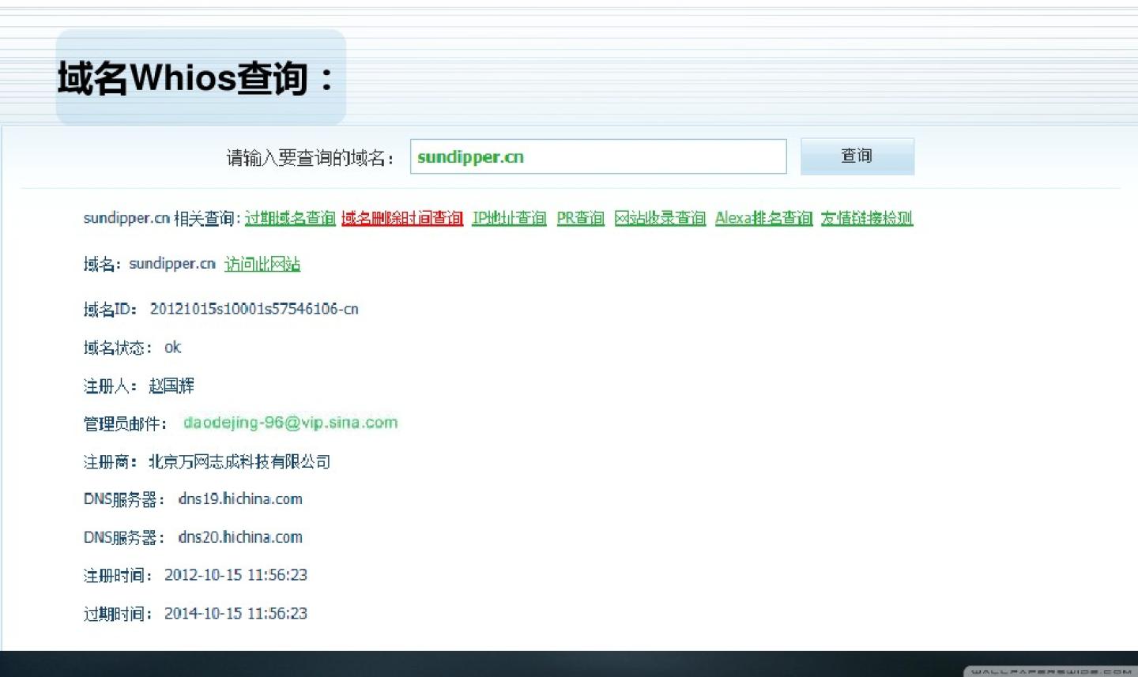The width and height of the screenshot is (1138, 677).
Task: Click the registrar name 北京万网志成科技有限公司
Action: [x=239, y=461]
